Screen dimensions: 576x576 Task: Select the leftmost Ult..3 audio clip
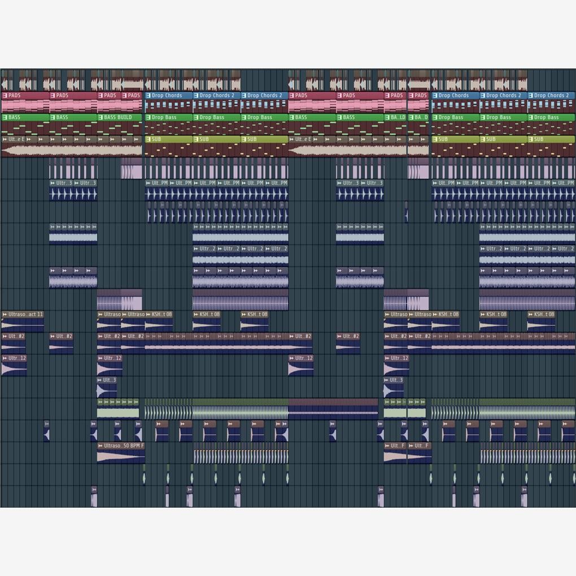click(x=107, y=387)
